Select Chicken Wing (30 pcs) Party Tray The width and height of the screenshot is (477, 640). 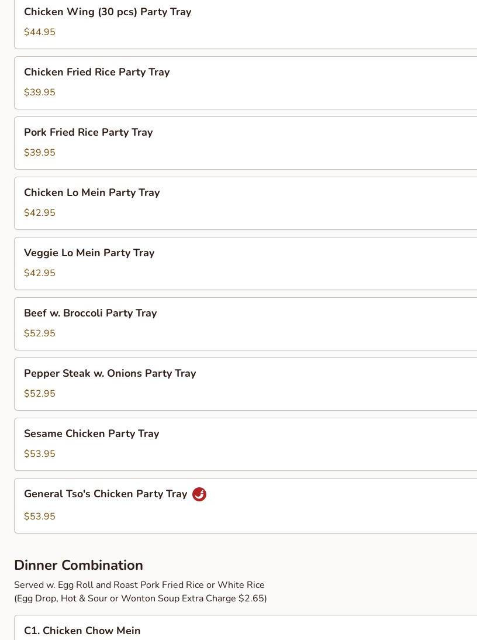(x=108, y=12)
